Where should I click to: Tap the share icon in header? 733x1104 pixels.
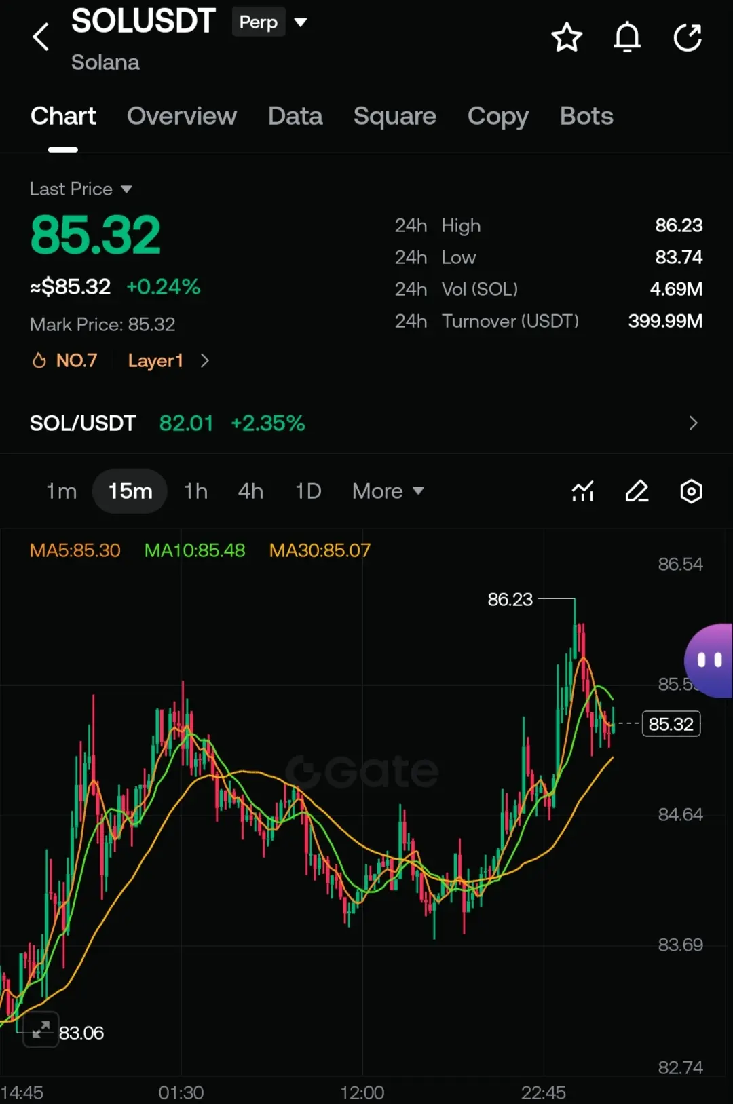click(688, 37)
